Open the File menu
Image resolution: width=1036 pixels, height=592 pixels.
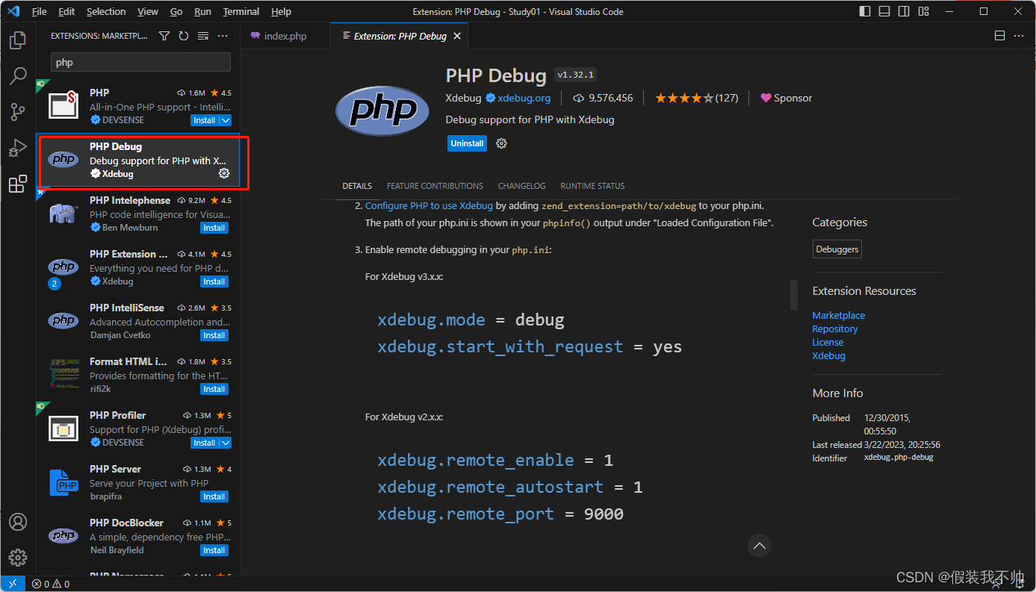[x=39, y=11]
